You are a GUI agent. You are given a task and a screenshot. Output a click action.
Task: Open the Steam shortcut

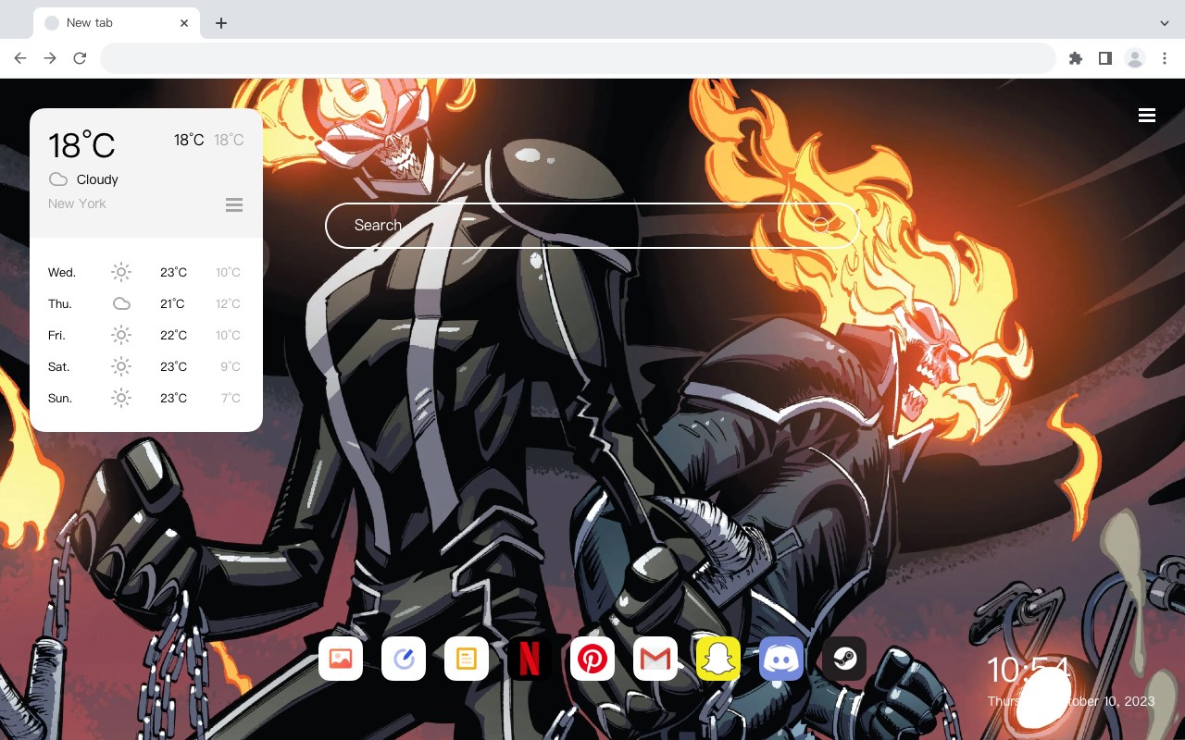point(844,659)
